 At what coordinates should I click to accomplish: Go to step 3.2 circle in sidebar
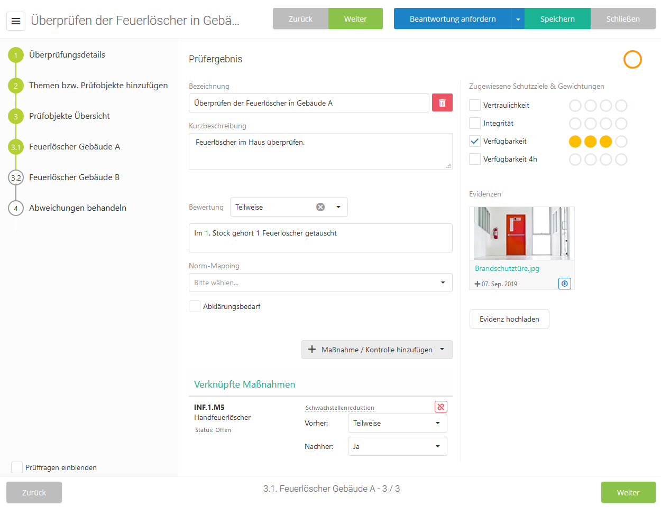[16, 177]
